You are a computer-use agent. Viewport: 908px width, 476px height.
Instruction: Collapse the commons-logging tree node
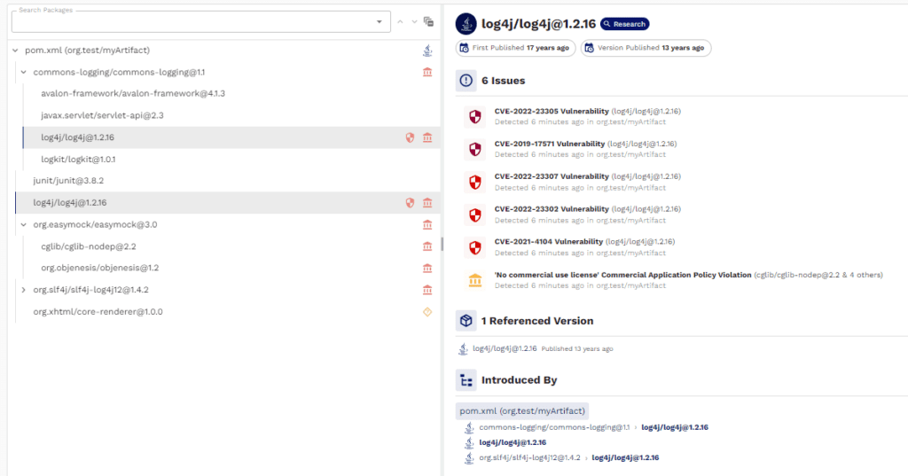point(24,73)
